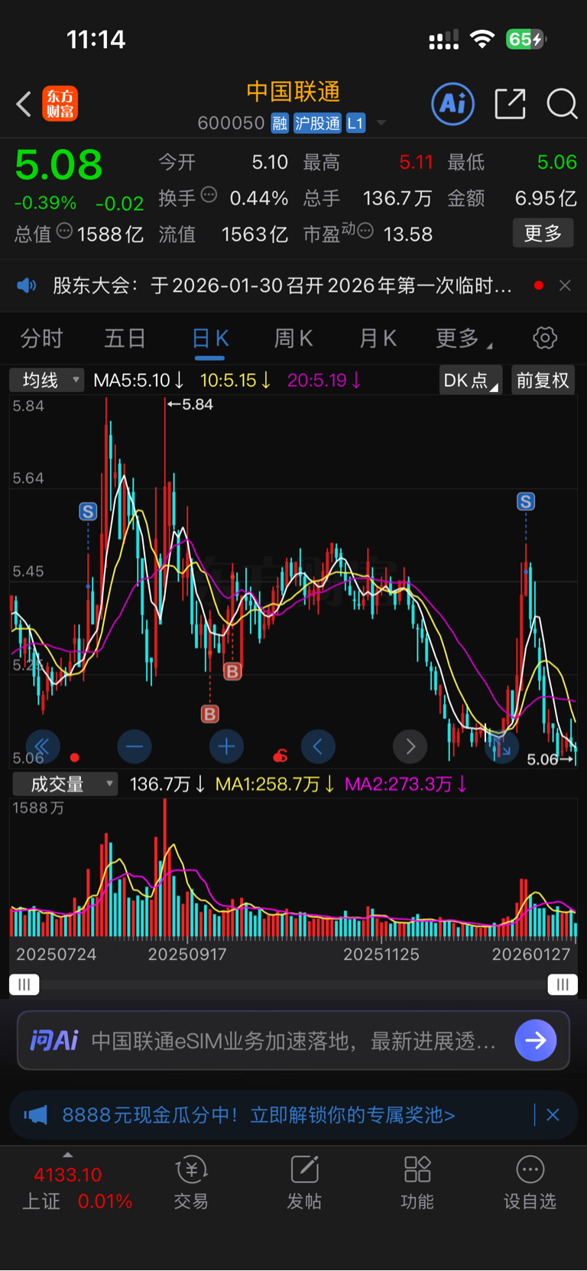Open the Ai assistant circle icon
587x1271 pixels.
click(453, 103)
